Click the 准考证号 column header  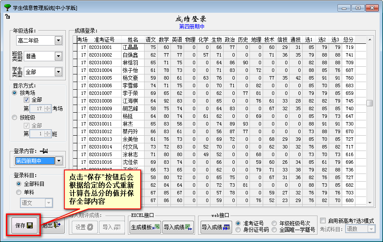(x=104, y=40)
